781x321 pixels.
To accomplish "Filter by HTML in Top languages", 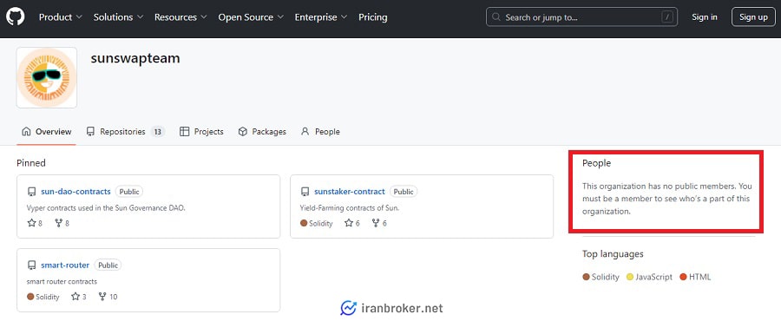I will [x=695, y=278].
